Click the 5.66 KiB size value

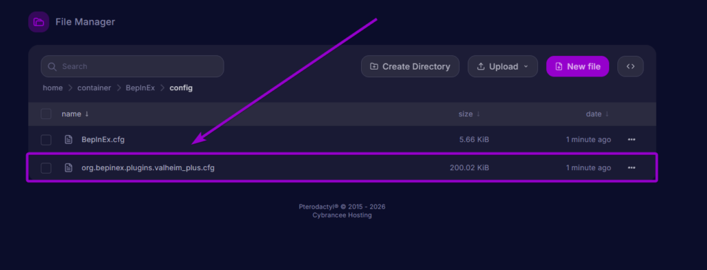click(474, 140)
